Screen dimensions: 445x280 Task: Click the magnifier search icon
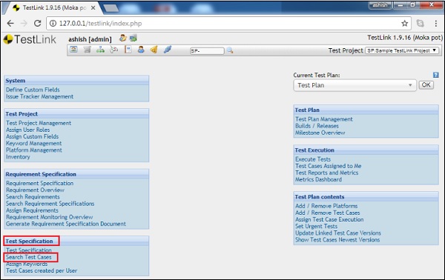pyautogui.click(x=230, y=50)
